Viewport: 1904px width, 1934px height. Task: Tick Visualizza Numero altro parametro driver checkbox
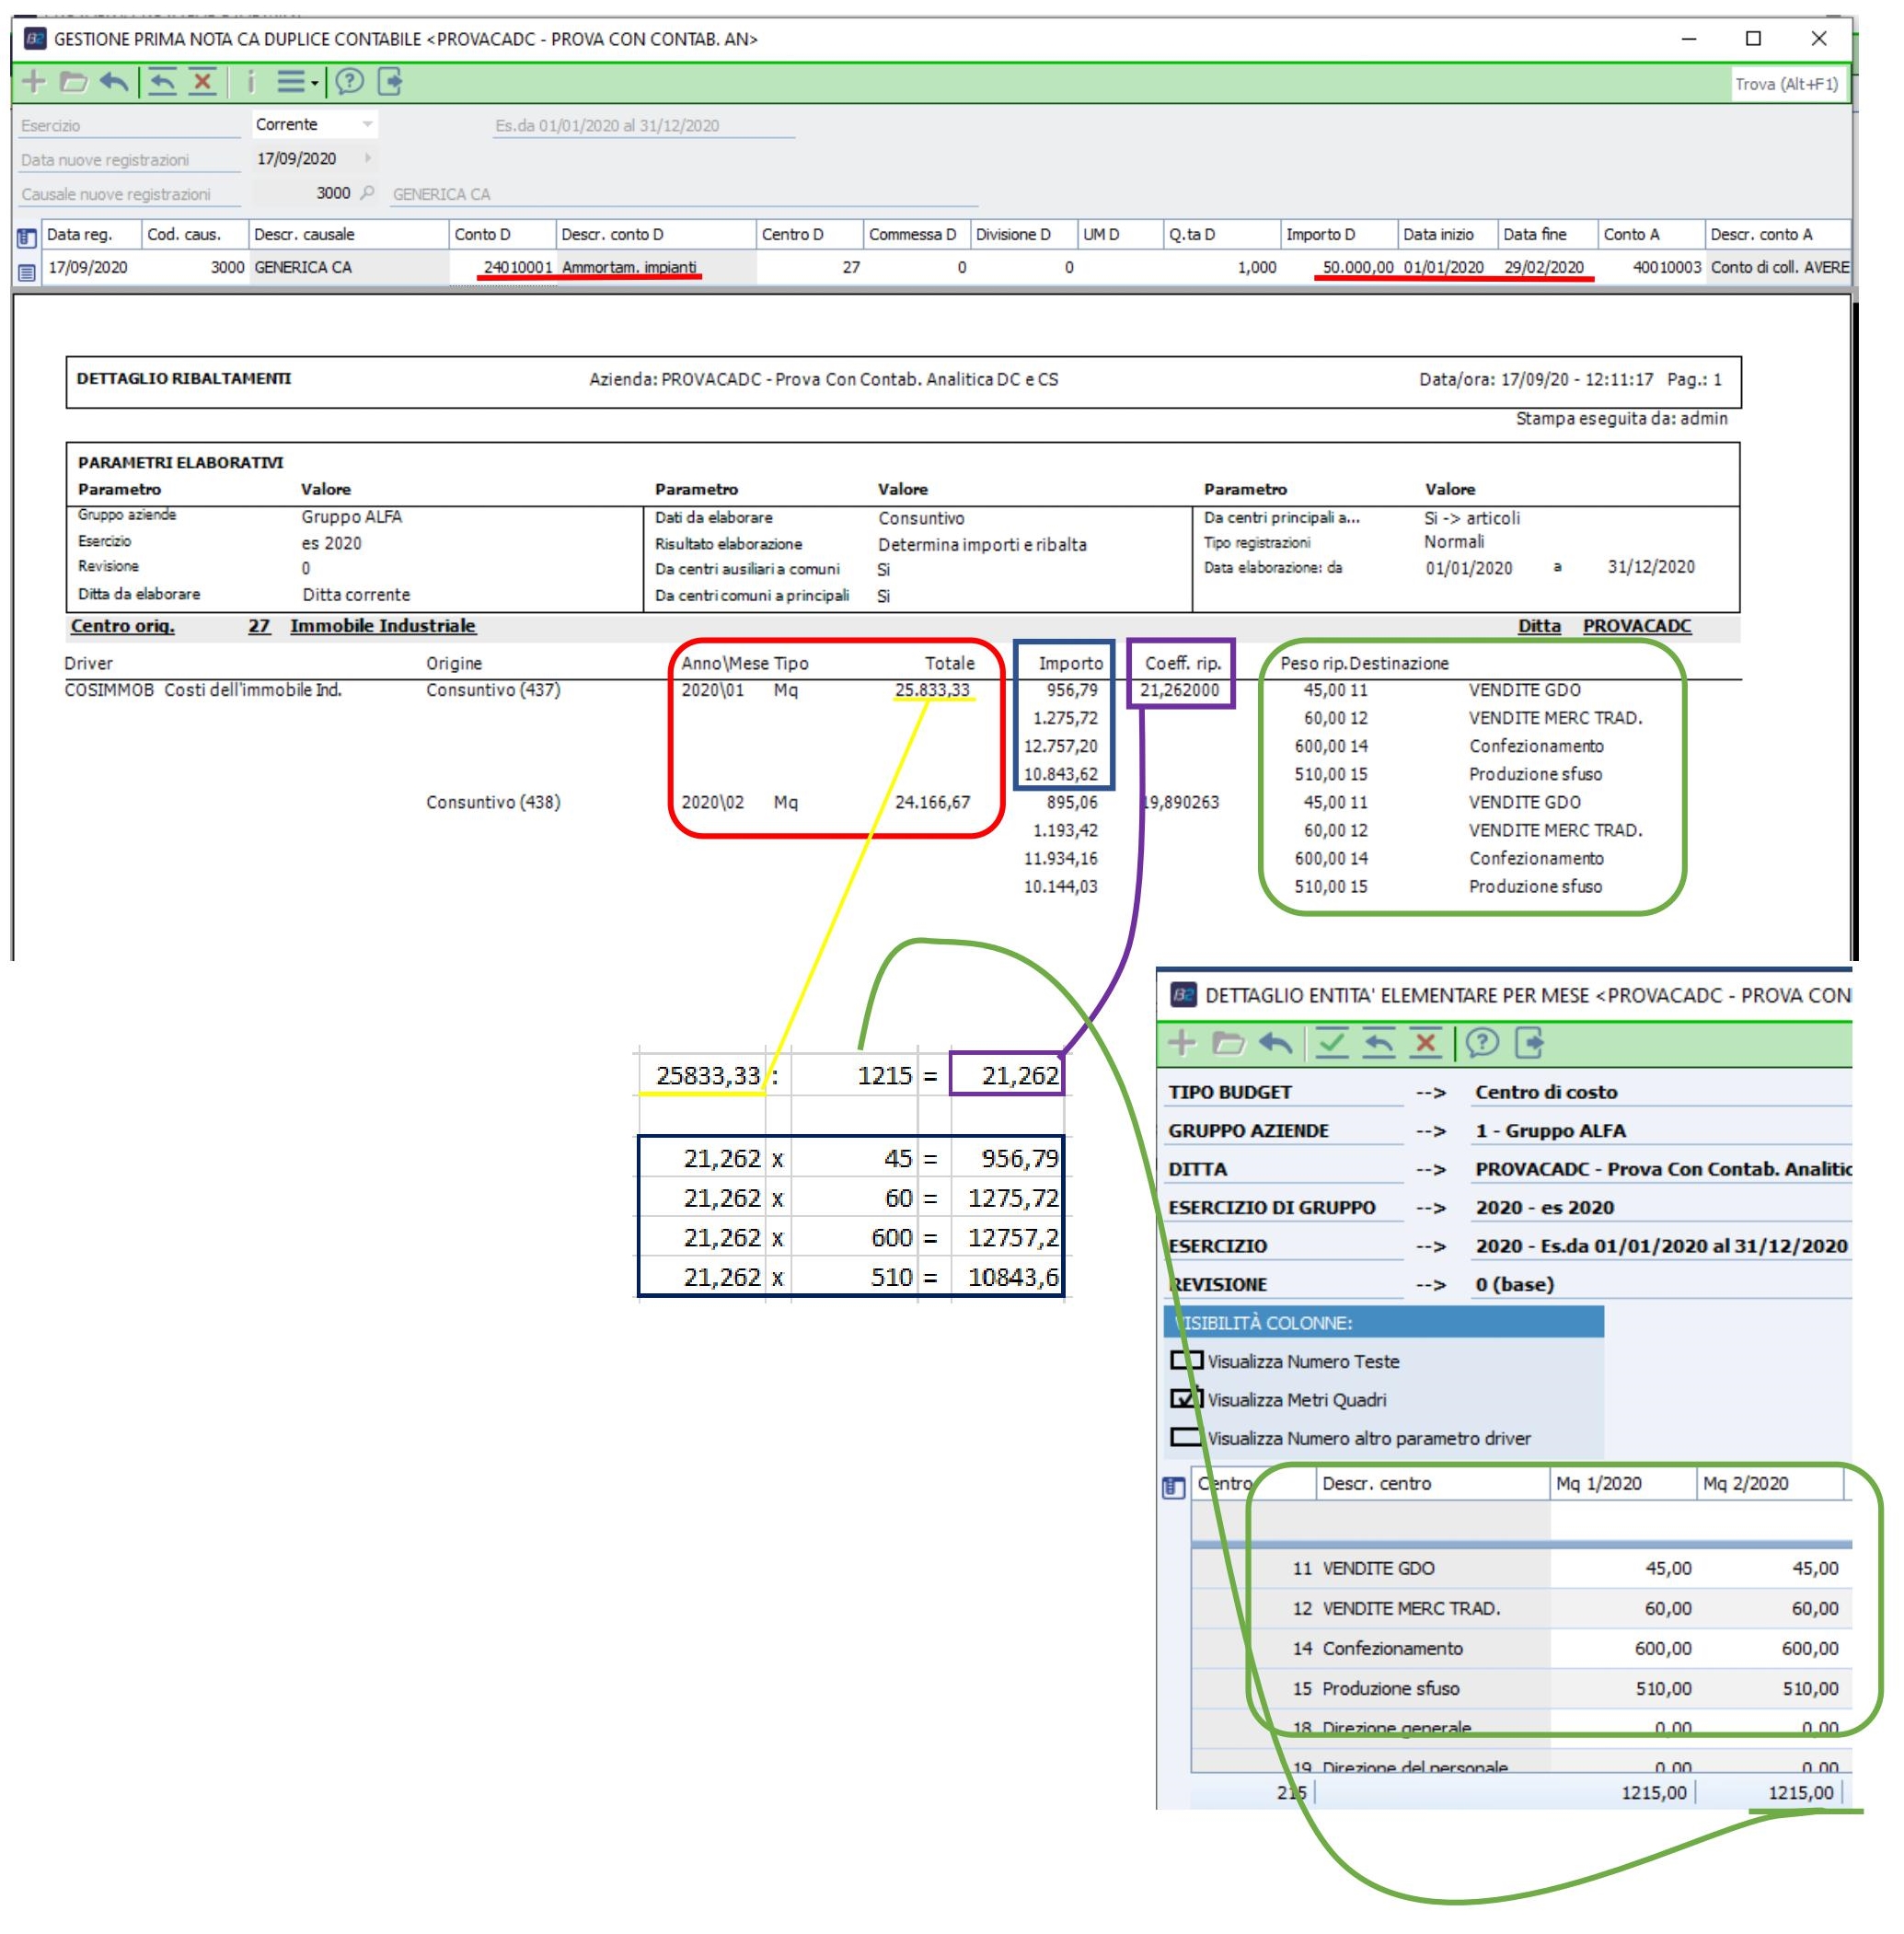coord(1186,1438)
